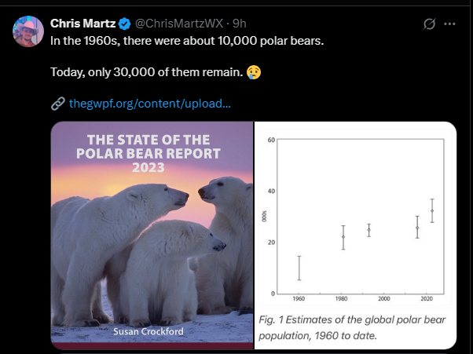
Task: Click the highest 2020s data point
Action: [432, 210]
